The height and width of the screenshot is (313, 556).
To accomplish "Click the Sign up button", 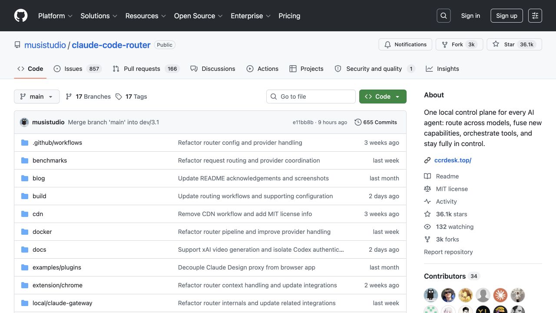I will [x=506, y=16].
